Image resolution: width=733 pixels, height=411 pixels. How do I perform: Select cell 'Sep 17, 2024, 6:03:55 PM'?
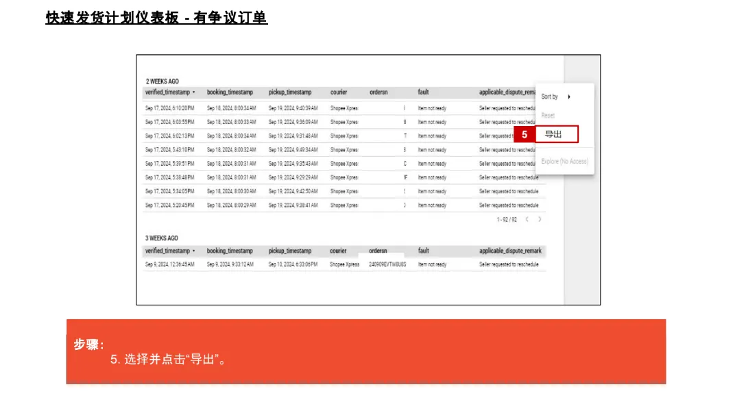tap(169, 123)
